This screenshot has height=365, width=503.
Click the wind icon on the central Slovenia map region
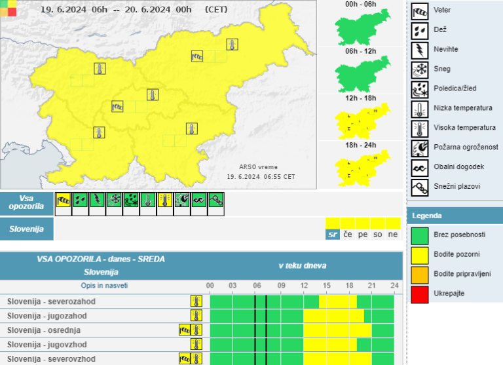tap(117, 106)
